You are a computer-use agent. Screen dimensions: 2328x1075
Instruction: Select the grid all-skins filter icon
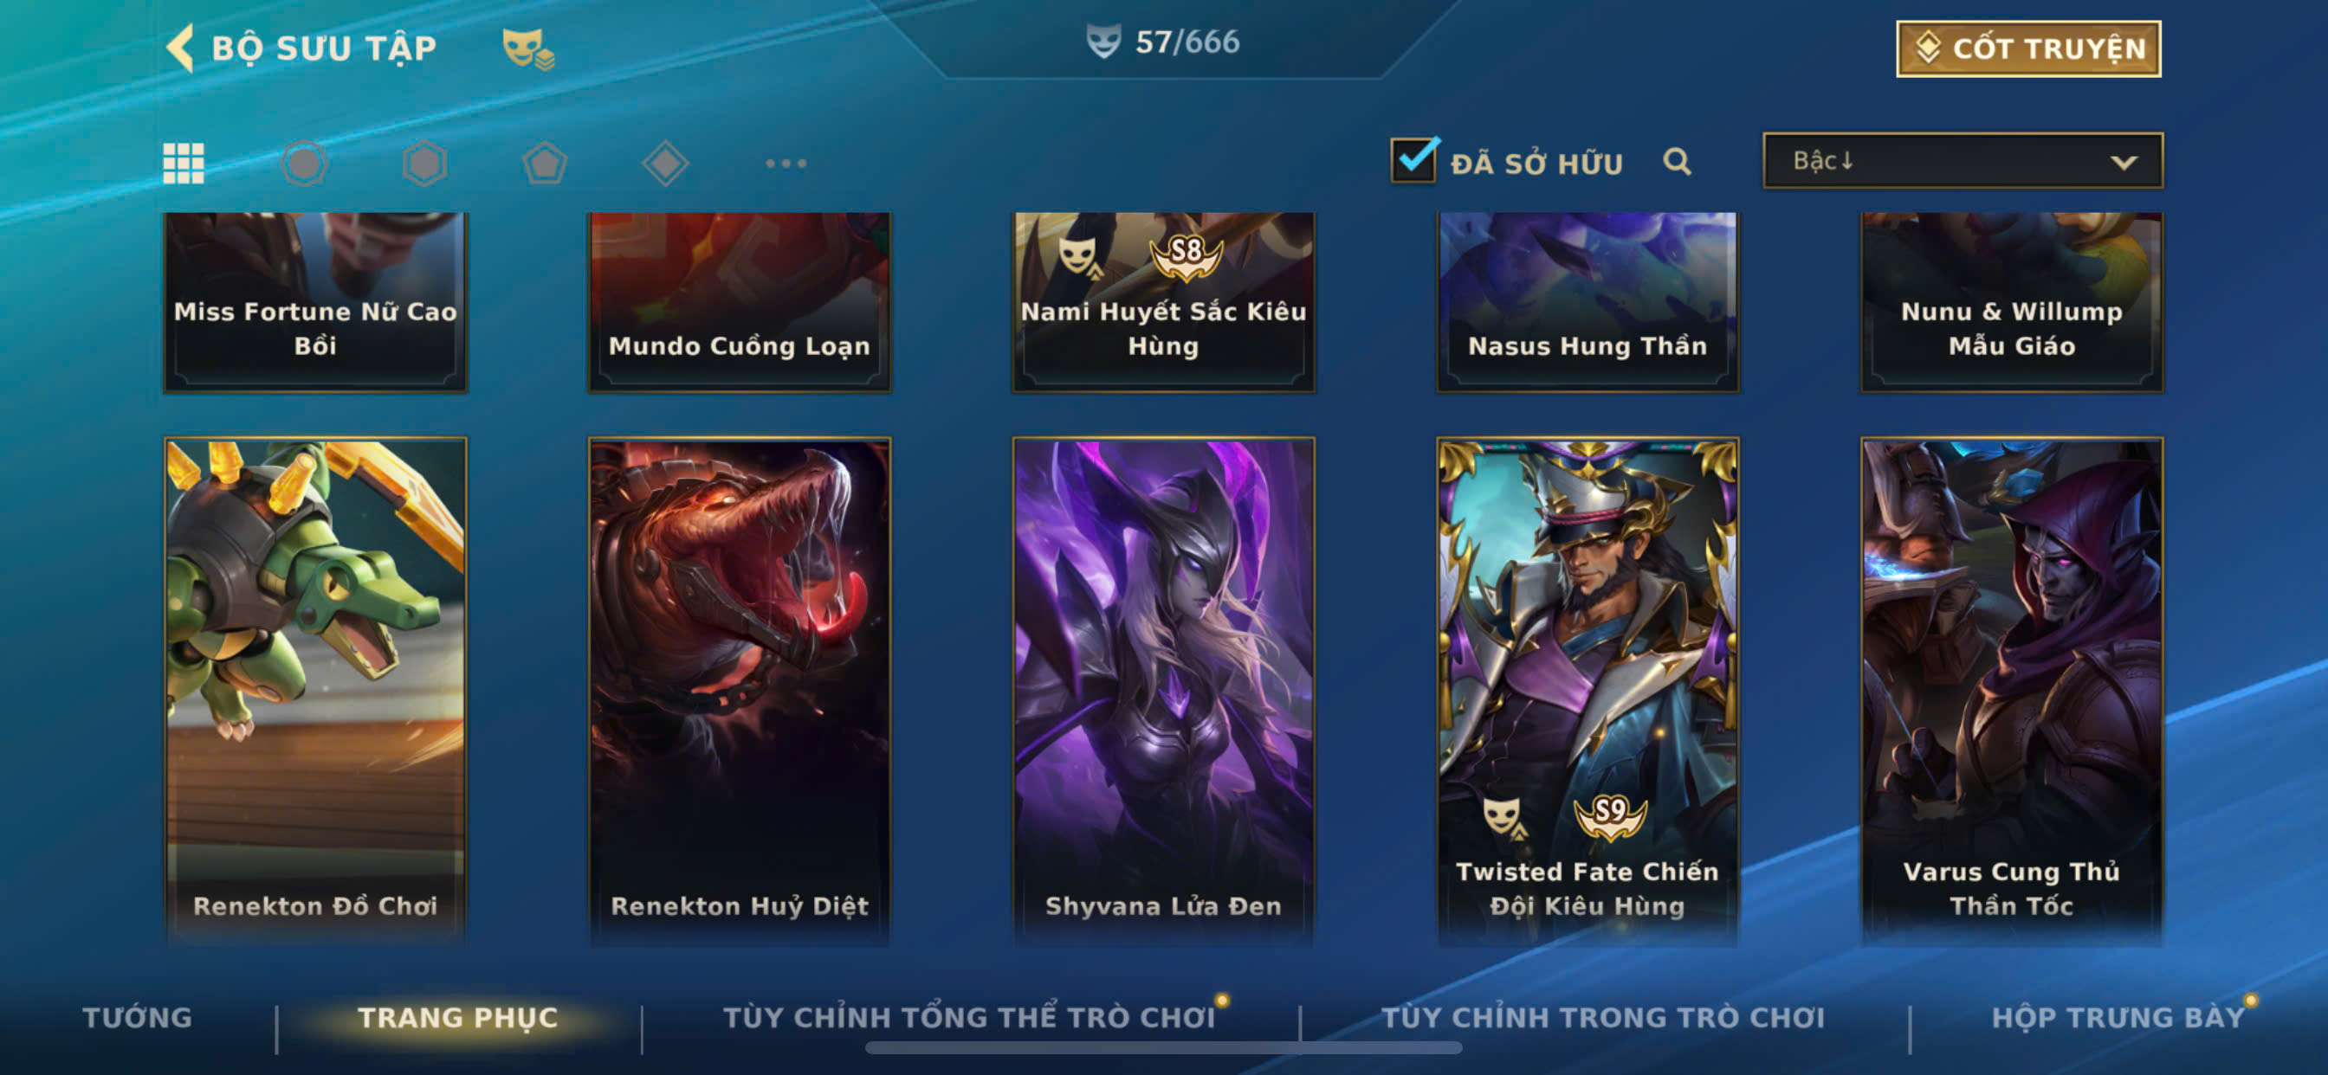tap(184, 164)
